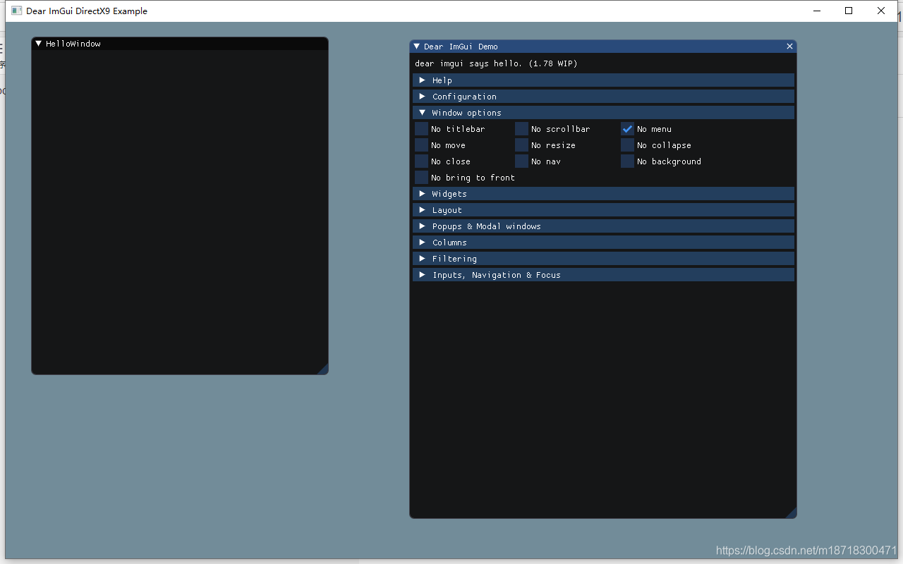The image size is (903, 564).
Task: Uncheck the No menu option
Action: point(627,128)
